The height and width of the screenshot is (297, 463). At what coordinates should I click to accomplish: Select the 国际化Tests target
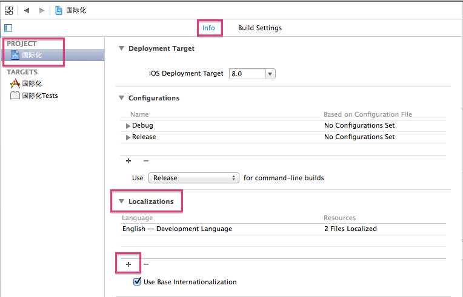34,96
